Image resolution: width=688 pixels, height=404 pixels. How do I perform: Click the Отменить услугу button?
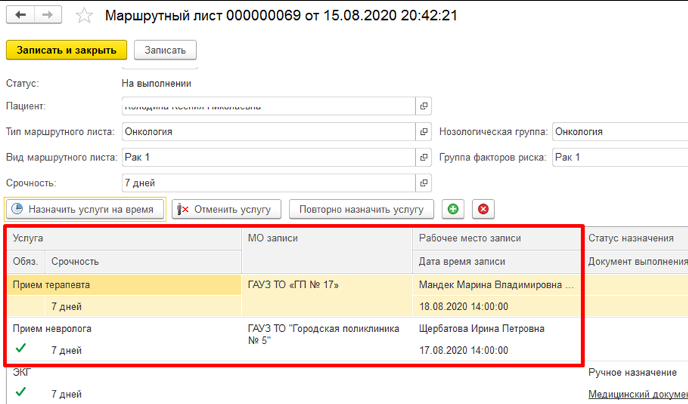click(227, 209)
